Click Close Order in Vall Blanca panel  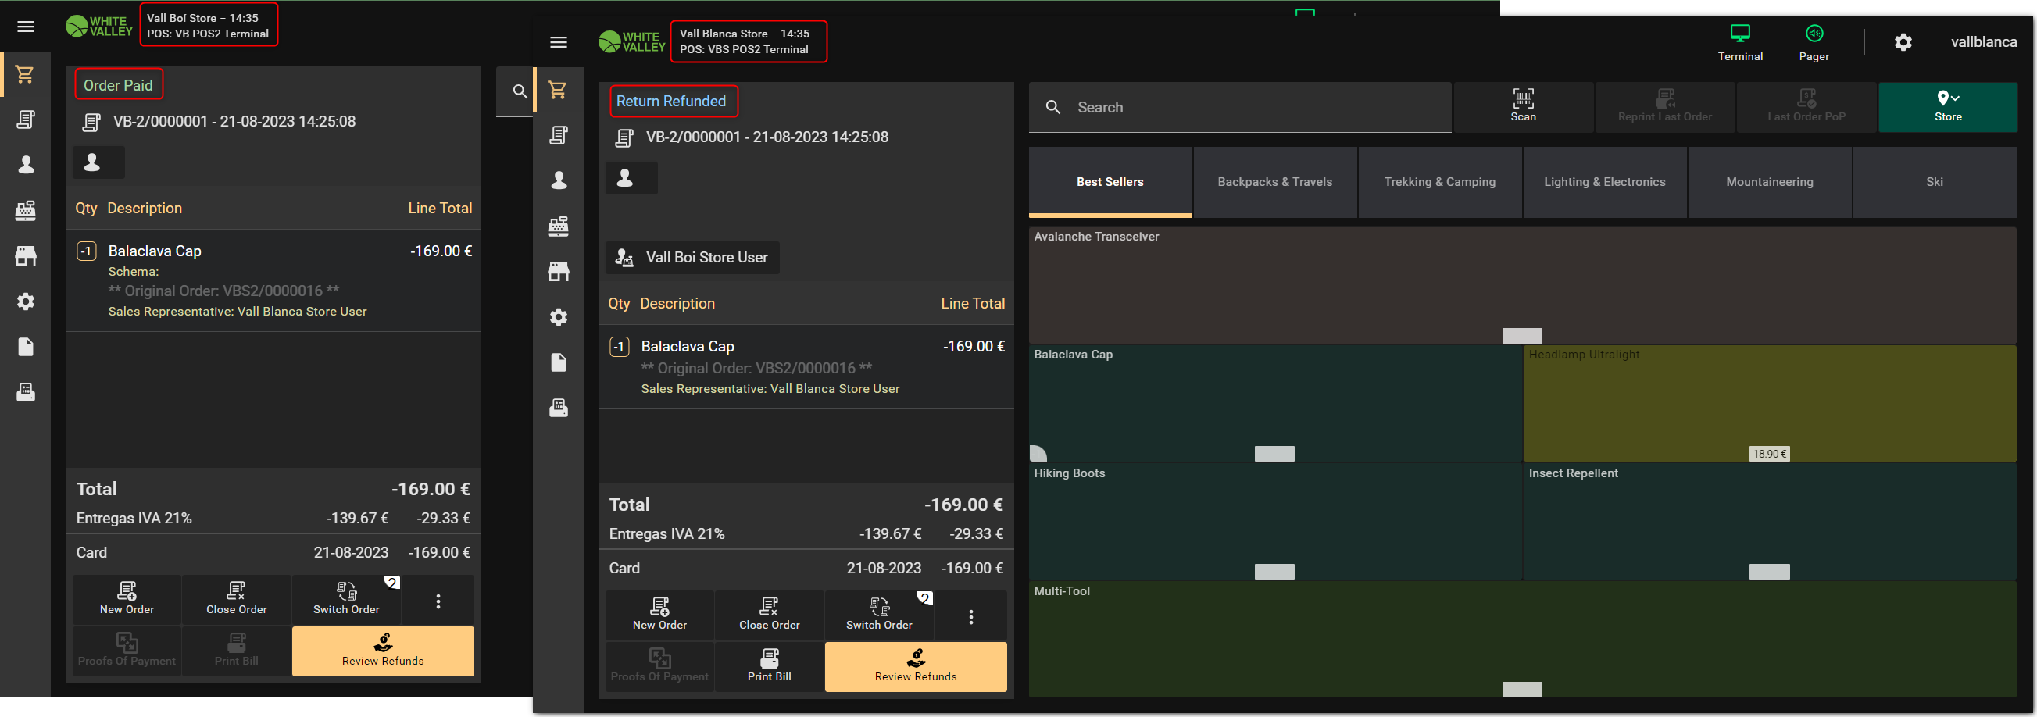click(769, 615)
